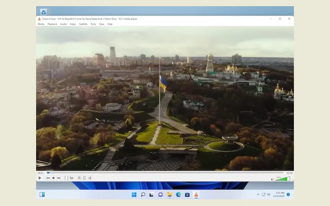Click the video display area

[165, 98]
